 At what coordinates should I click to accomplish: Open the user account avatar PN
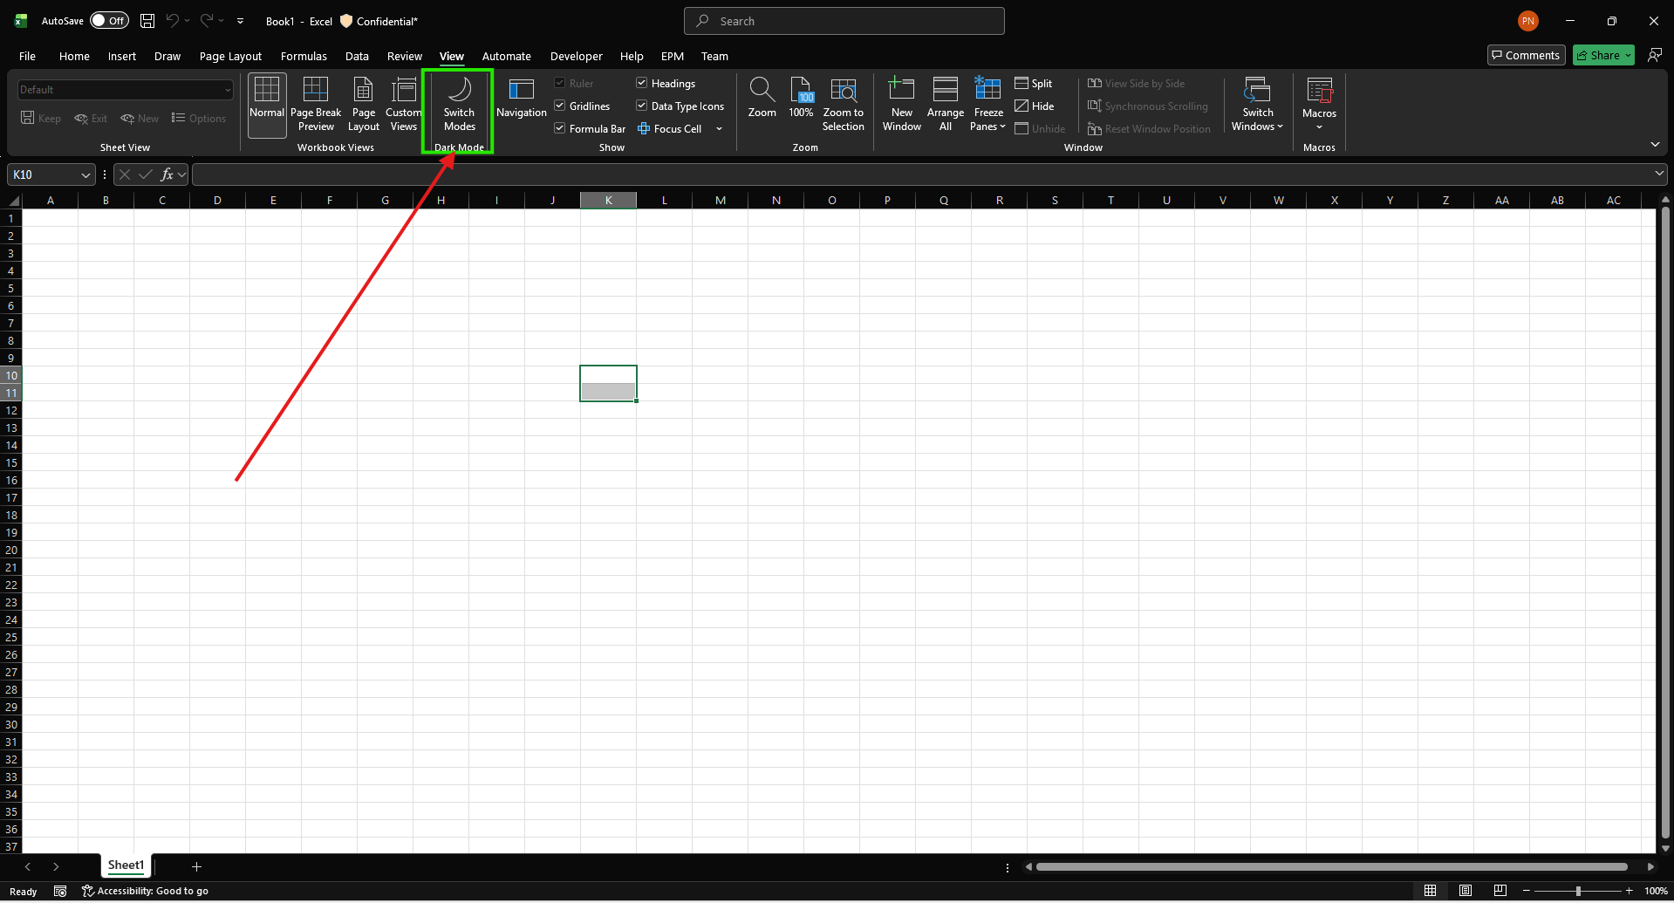[1528, 21]
